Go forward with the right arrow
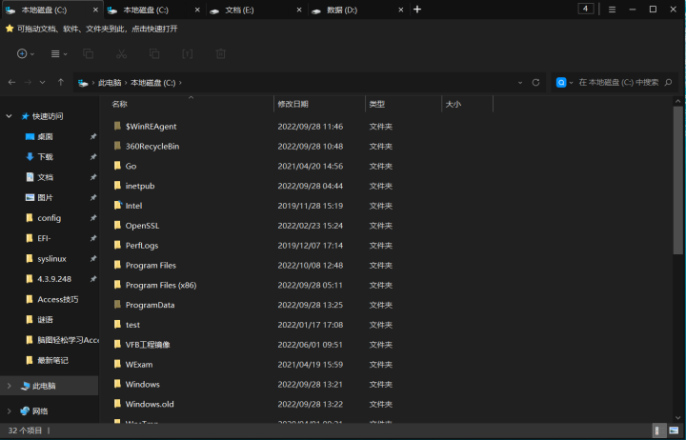The width and height of the screenshot is (686, 440). click(x=28, y=82)
